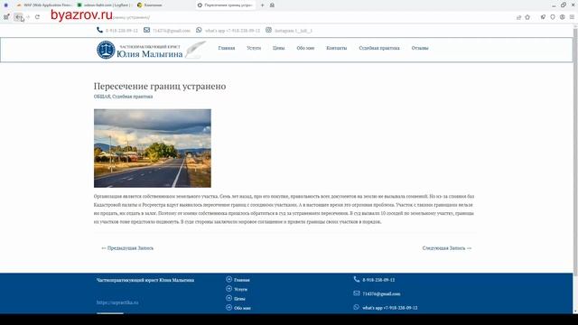This screenshot has height=325, width=578.
Task: Click the icon right of the new tab button
Action: tap(272, 5)
